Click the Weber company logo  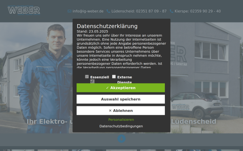24,10
